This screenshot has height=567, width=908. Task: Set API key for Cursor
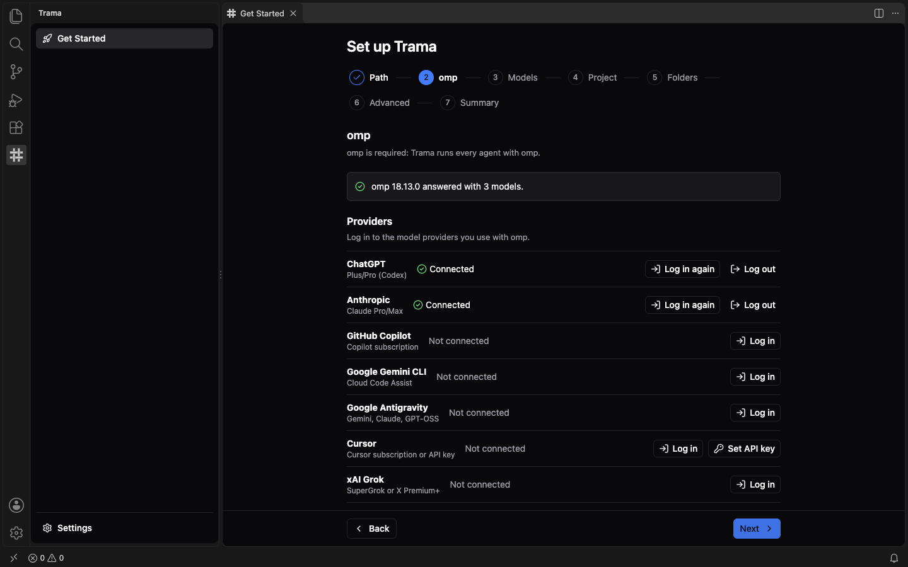click(744, 449)
